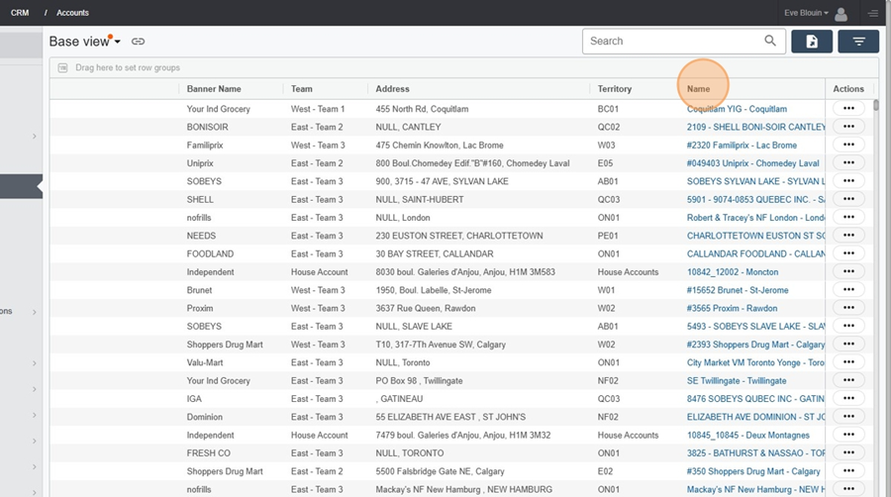The width and height of the screenshot is (891, 497).
Task: Open actions for Uniprix Chomedey row
Action: (849, 163)
